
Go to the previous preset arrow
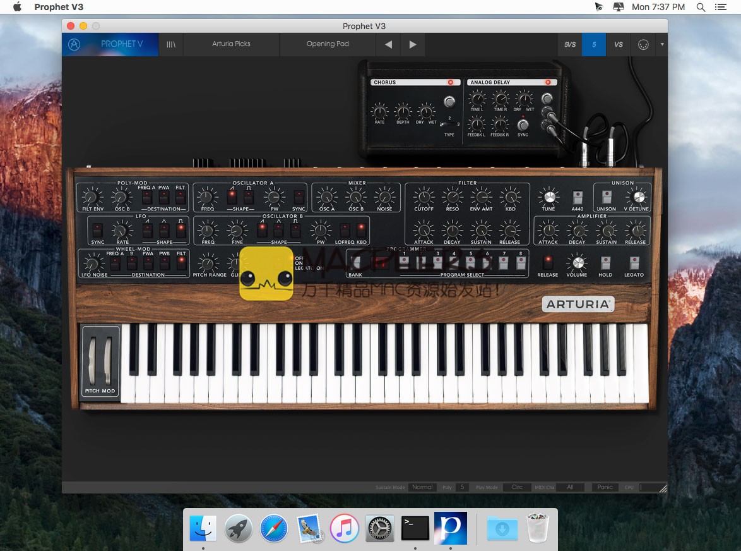[388, 44]
